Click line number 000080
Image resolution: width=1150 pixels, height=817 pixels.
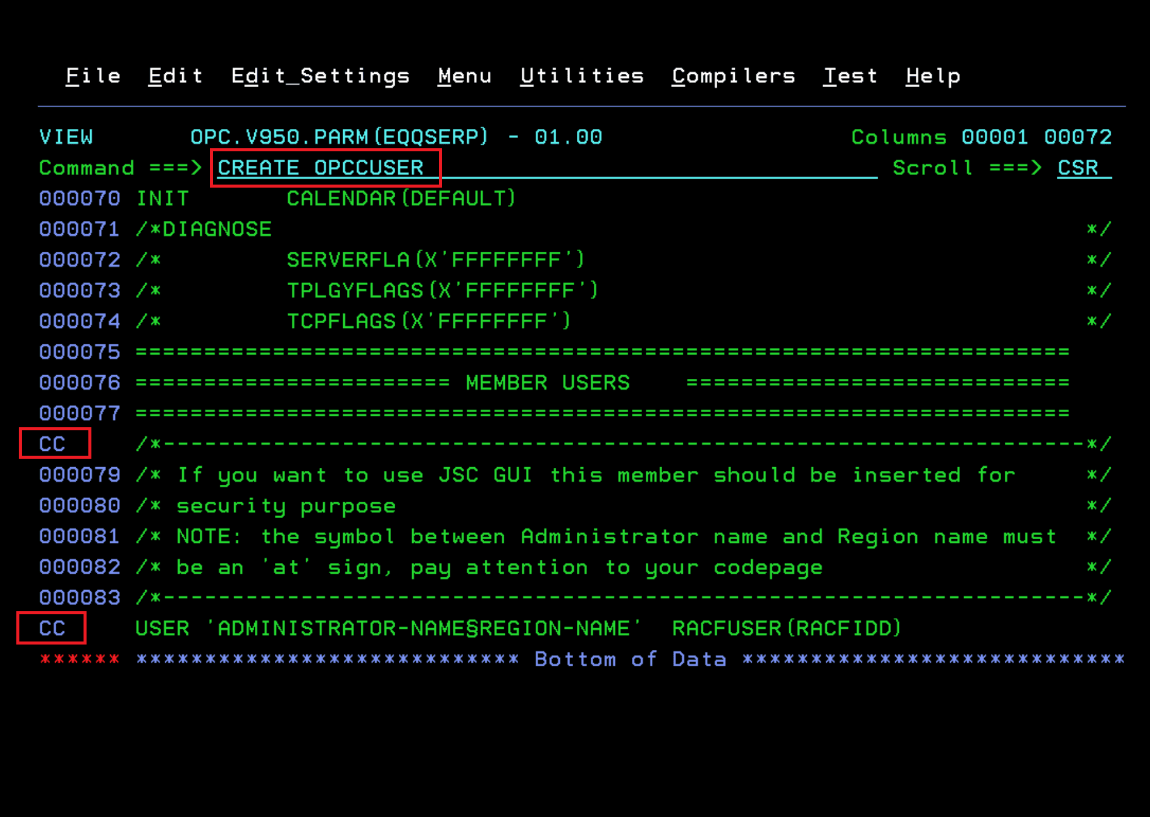(80, 506)
